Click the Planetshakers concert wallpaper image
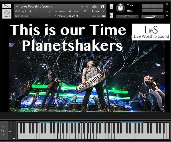The height and width of the screenshot is (142, 171). click(x=87, y=74)
